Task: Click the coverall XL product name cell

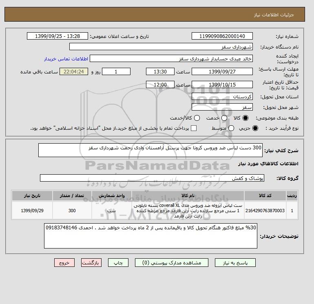Action: [188, 211]
